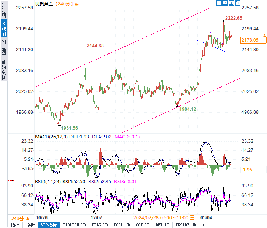The width and height of the screenshot is (267, 228).
Task: Click the red sun settings icon near RSI
Action: pyautogui.click(x=11, y=181)
